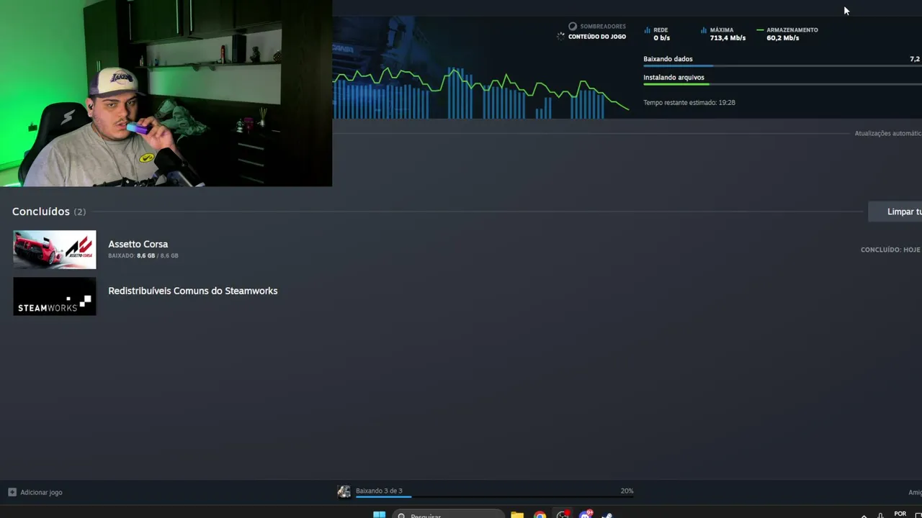Click the 713,4 Mb/s peak speed value
922x518 pixels.
(x=728, y=38)
